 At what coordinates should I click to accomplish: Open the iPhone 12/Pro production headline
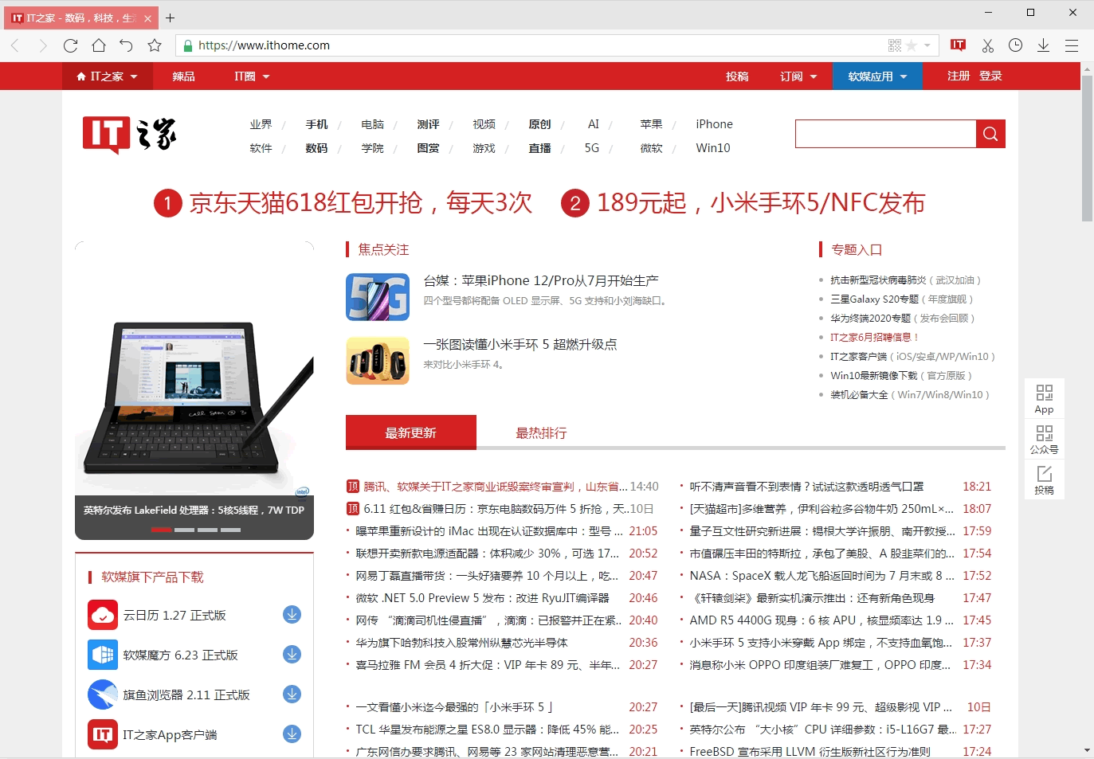click(x=540, y=280)
